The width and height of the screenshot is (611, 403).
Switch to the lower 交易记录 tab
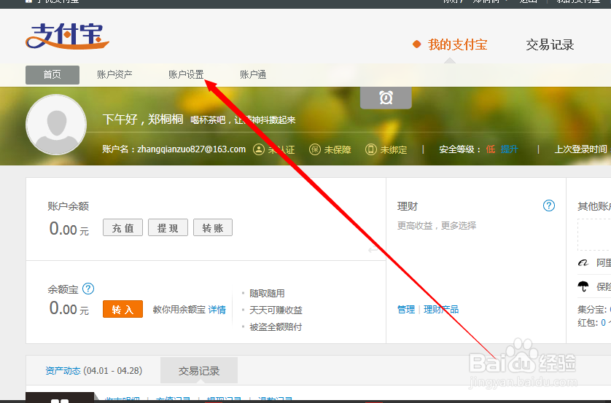pos(199,371)
